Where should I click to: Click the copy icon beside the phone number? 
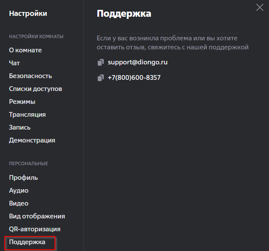click(100, 78)
